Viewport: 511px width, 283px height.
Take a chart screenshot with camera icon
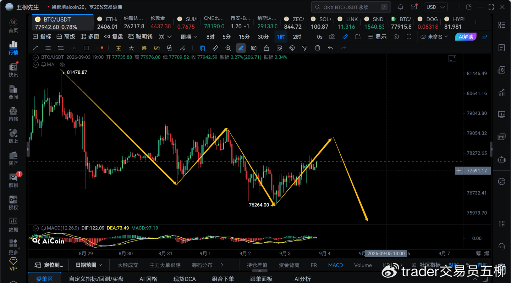pyautogui.click(x=332, y=37)
